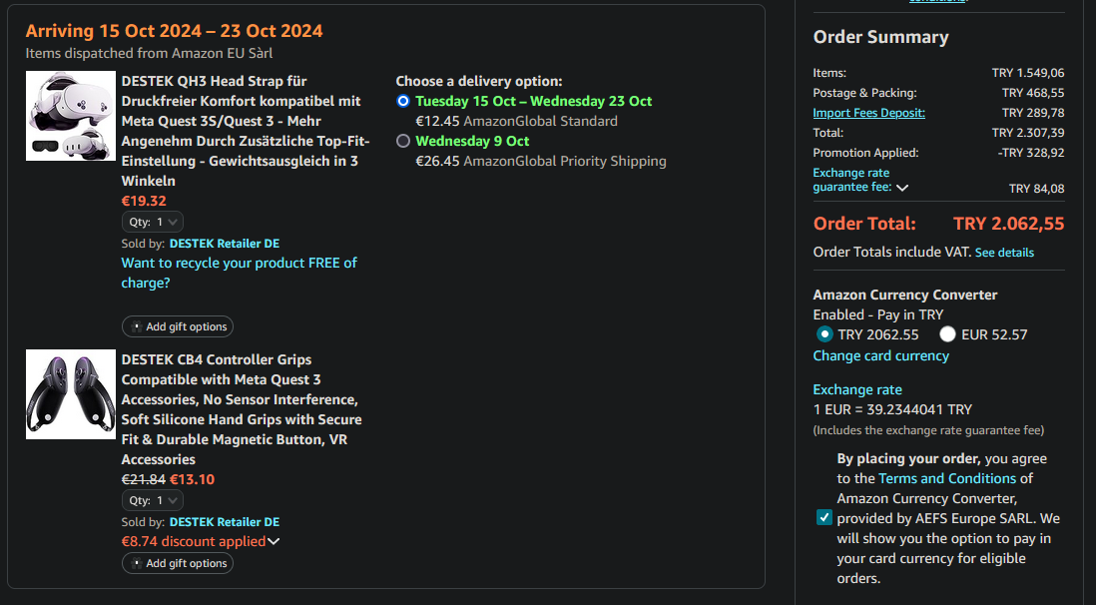Image resolution: width=1096 pixels, height=605 pixels.
Task: Click the DESTEK CB4 Controller Grips thumbnail
Action: click(70, 394)
